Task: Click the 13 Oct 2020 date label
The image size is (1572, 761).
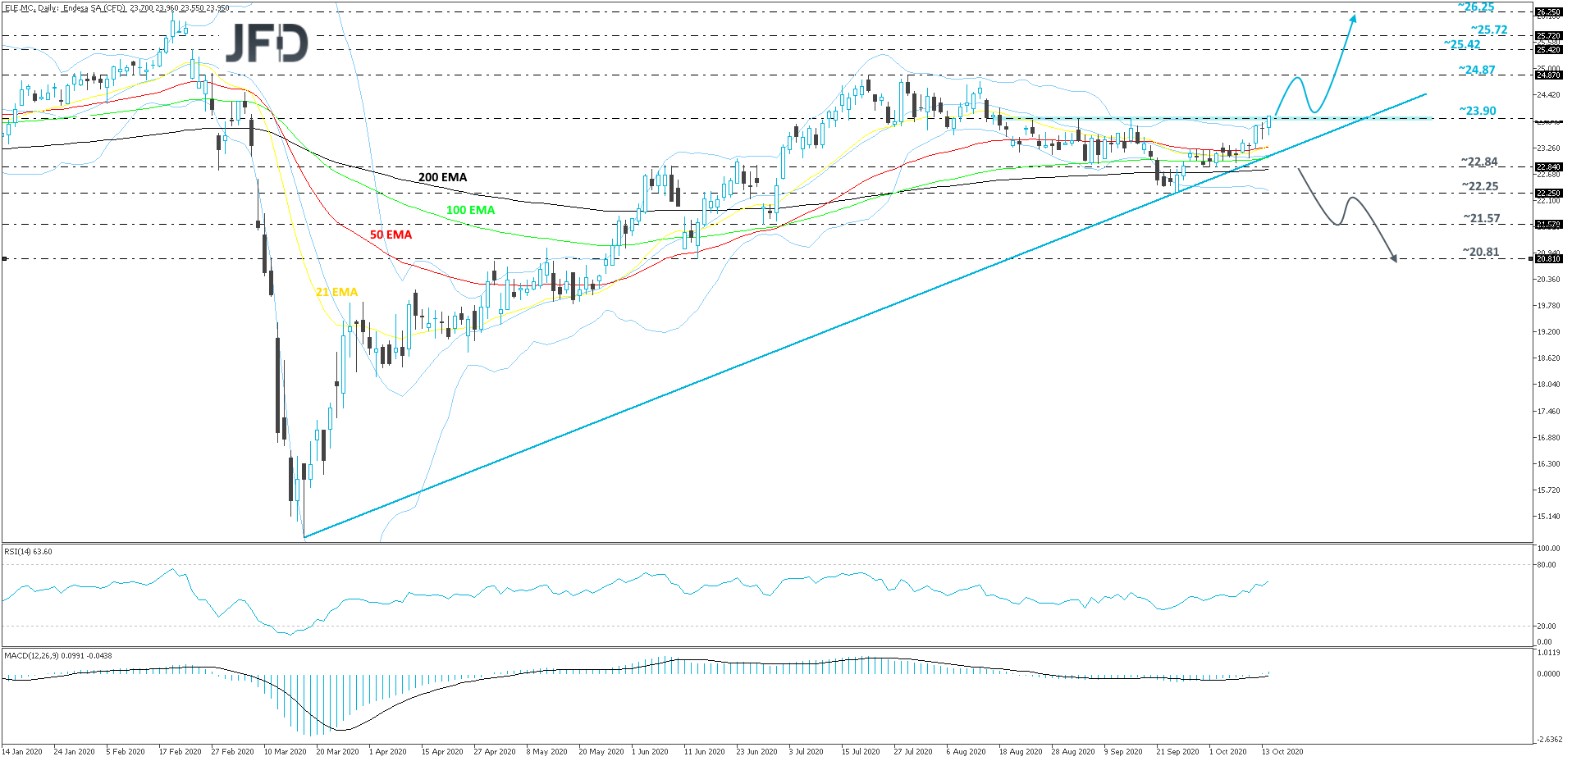Action: [x=1282, y=751]
